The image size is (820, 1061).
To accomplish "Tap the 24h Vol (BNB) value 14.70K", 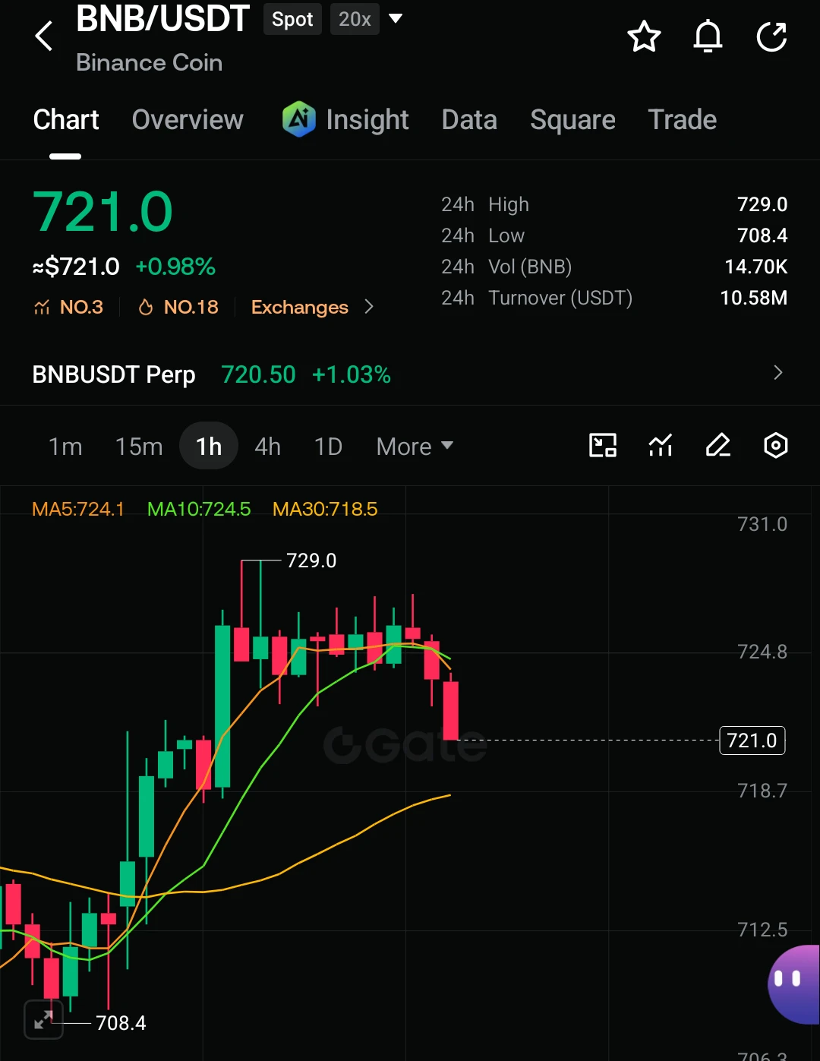I will [756, 267].
